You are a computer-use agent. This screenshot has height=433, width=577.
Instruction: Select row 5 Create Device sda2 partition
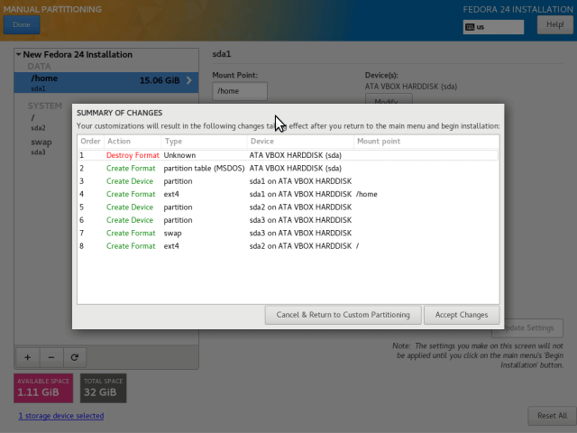coord(288,207)
